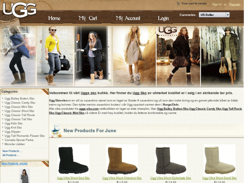The height and width of the screenshot is (183, 244).
Task: Open Canada Goose Parka category
Action: point(19,140)
